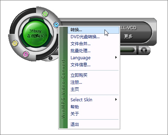Open 文件信息... menu entry
Viewport: 168px width, 135px height.
pyautogui.click(x=94, y=65)
